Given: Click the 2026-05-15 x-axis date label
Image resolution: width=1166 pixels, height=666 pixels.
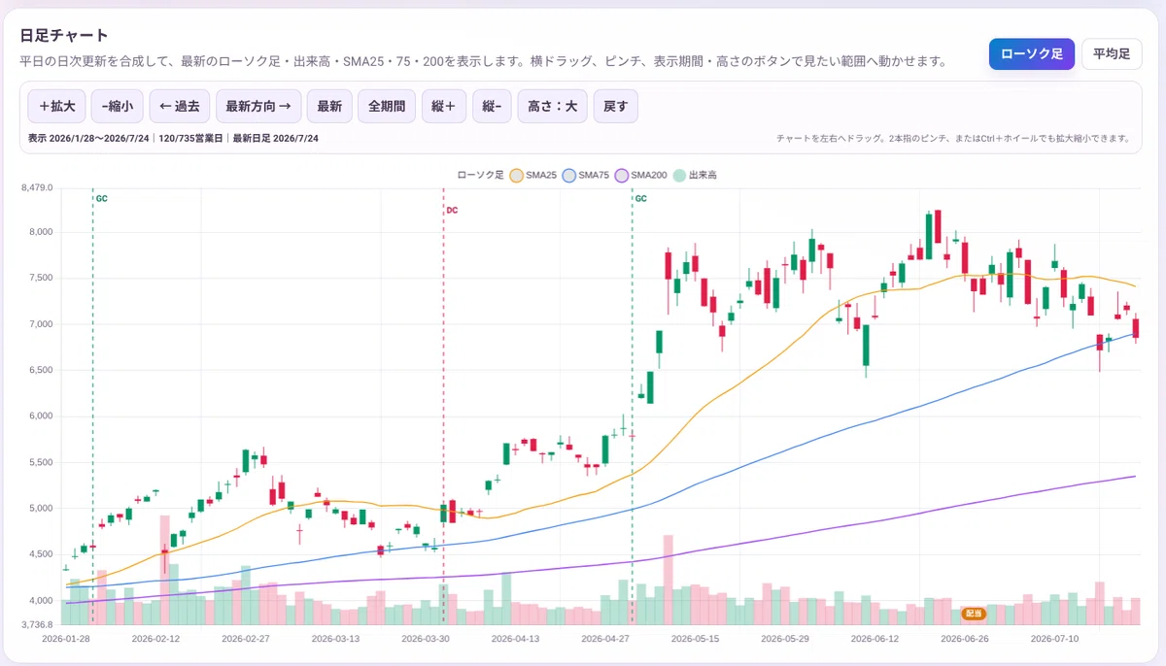Looking at the screenshot, I should tap(695, 639).
